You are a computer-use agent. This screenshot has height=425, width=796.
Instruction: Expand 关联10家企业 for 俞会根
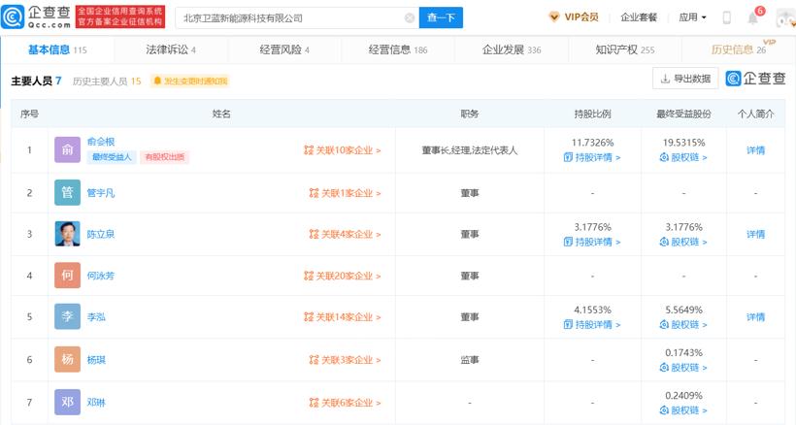tap(345, 150)
